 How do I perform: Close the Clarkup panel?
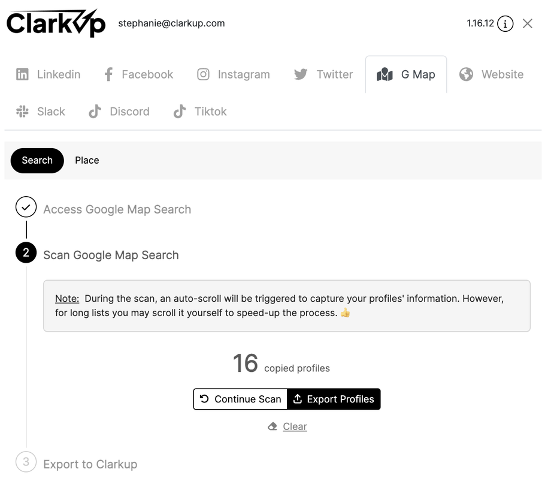pyautogui.click(x=528, y=23)
